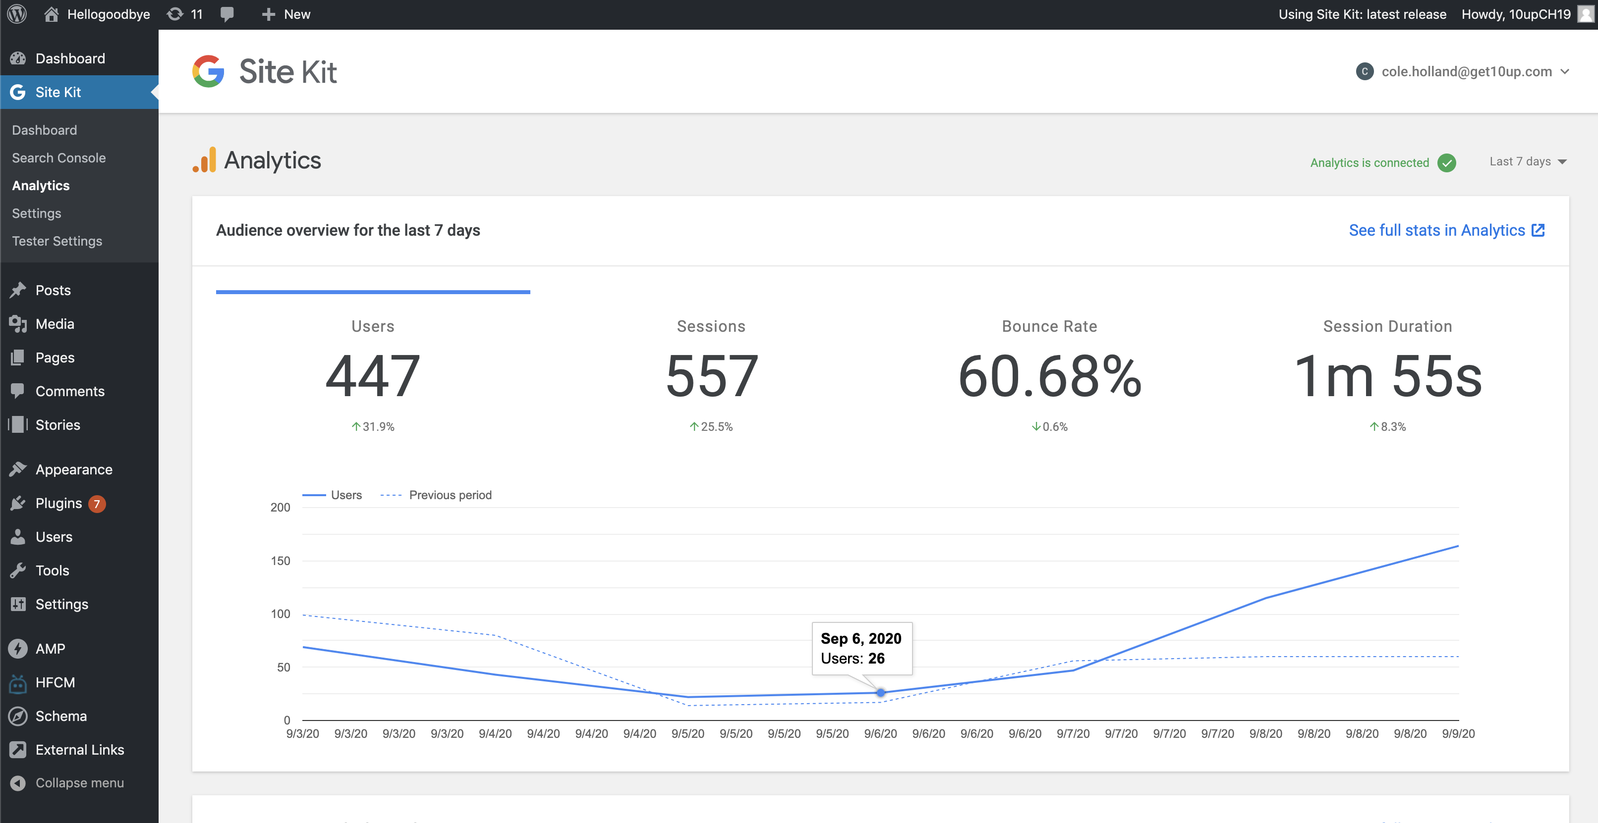Image resolution: width=1598 pixels, height=823 pixels.
Task: Open the Posts menu
Action: click(x=79, y=290)
